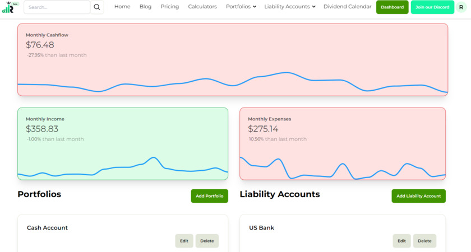Open the user avatar R menu
This screenshot has height=252, width=471.
click(x=461, y=7)
